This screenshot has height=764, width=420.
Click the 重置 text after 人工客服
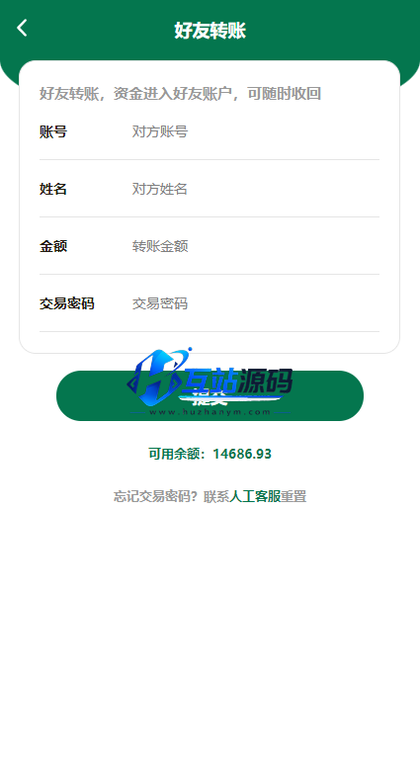(294, 496)
